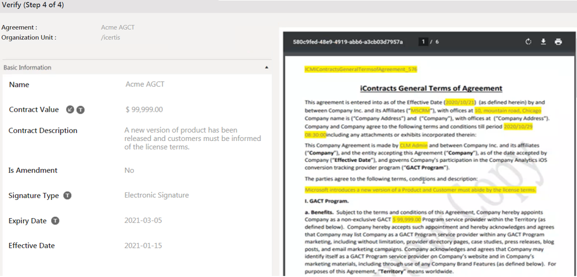The height and width of the screenshot is (277, 577).
Task: Click the Electronic Signature value
Action: coord(156,195)
